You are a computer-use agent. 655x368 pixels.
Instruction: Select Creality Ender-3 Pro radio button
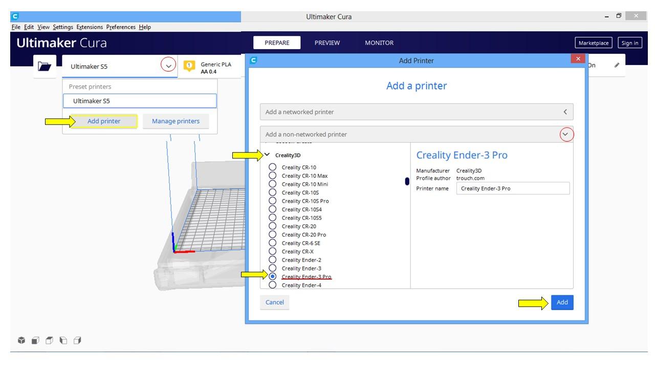point(272,277)
